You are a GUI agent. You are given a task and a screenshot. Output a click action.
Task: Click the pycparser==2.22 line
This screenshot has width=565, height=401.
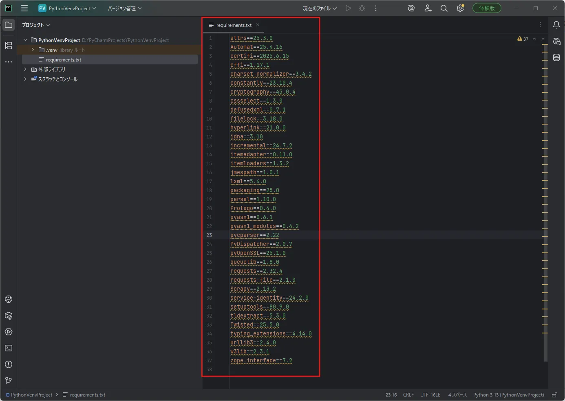click(255, 235)
